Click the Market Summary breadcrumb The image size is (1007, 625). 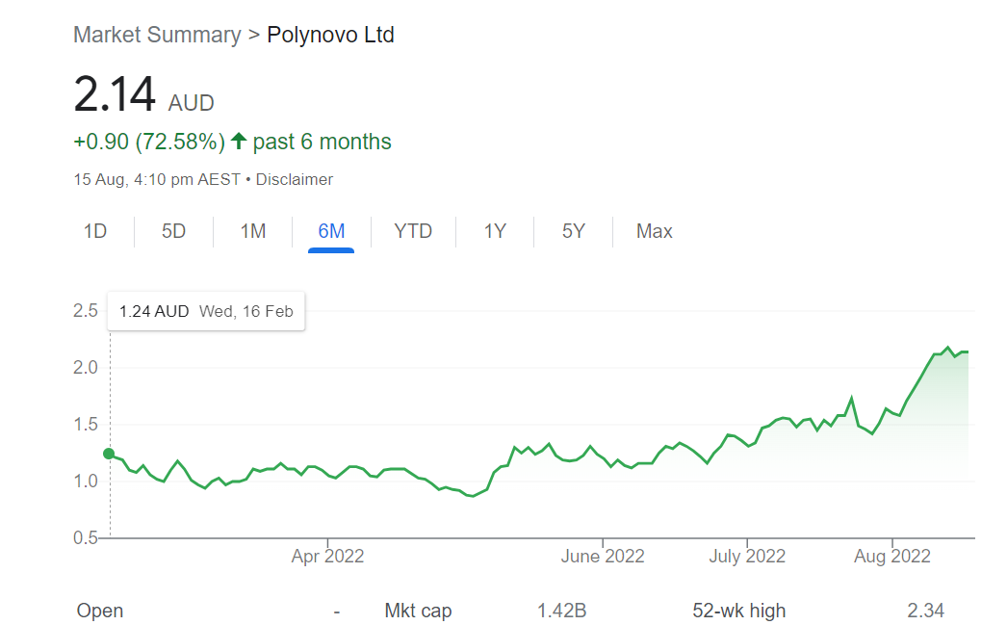click(157, 35)
